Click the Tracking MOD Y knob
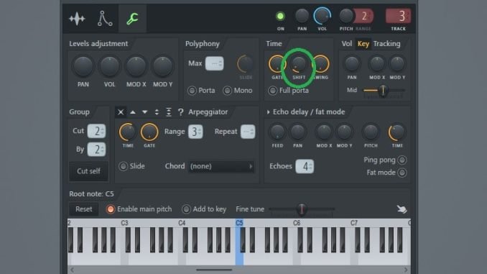The image size is (487, 274). click(397, 64)
